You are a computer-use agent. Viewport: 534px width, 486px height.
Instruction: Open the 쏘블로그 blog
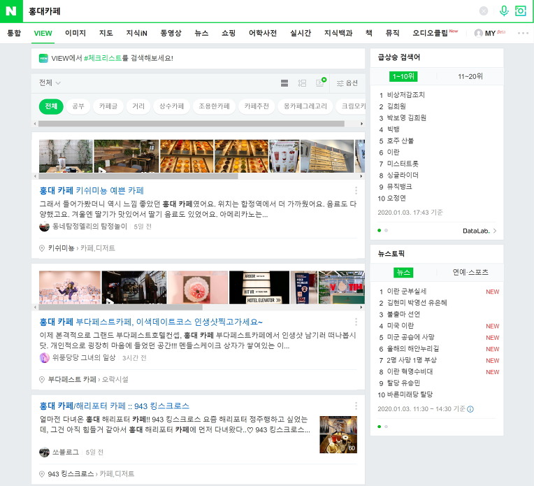click(66, 452)
